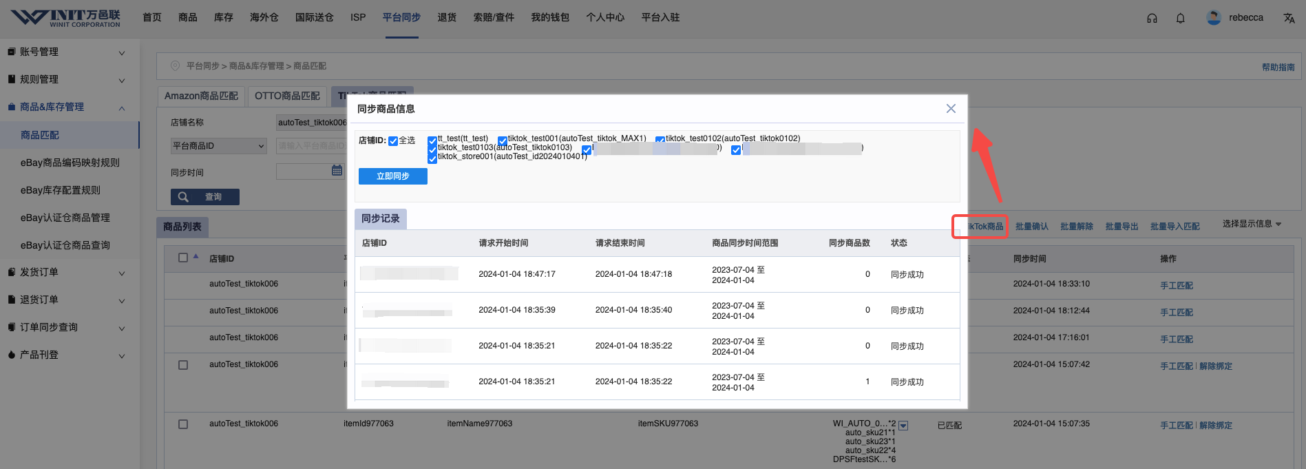Image resolution: width=1306 pixels, height=469 pixels.
Task: Switch to OTTO商品匹配 tab
Action: pos(287,96)
